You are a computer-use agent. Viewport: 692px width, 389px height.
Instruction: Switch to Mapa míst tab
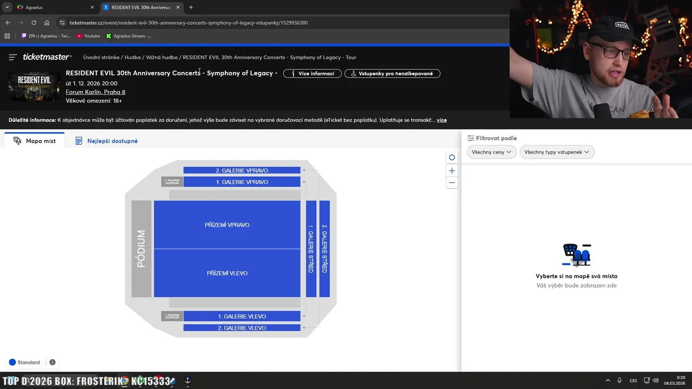[x=35, y=141]
